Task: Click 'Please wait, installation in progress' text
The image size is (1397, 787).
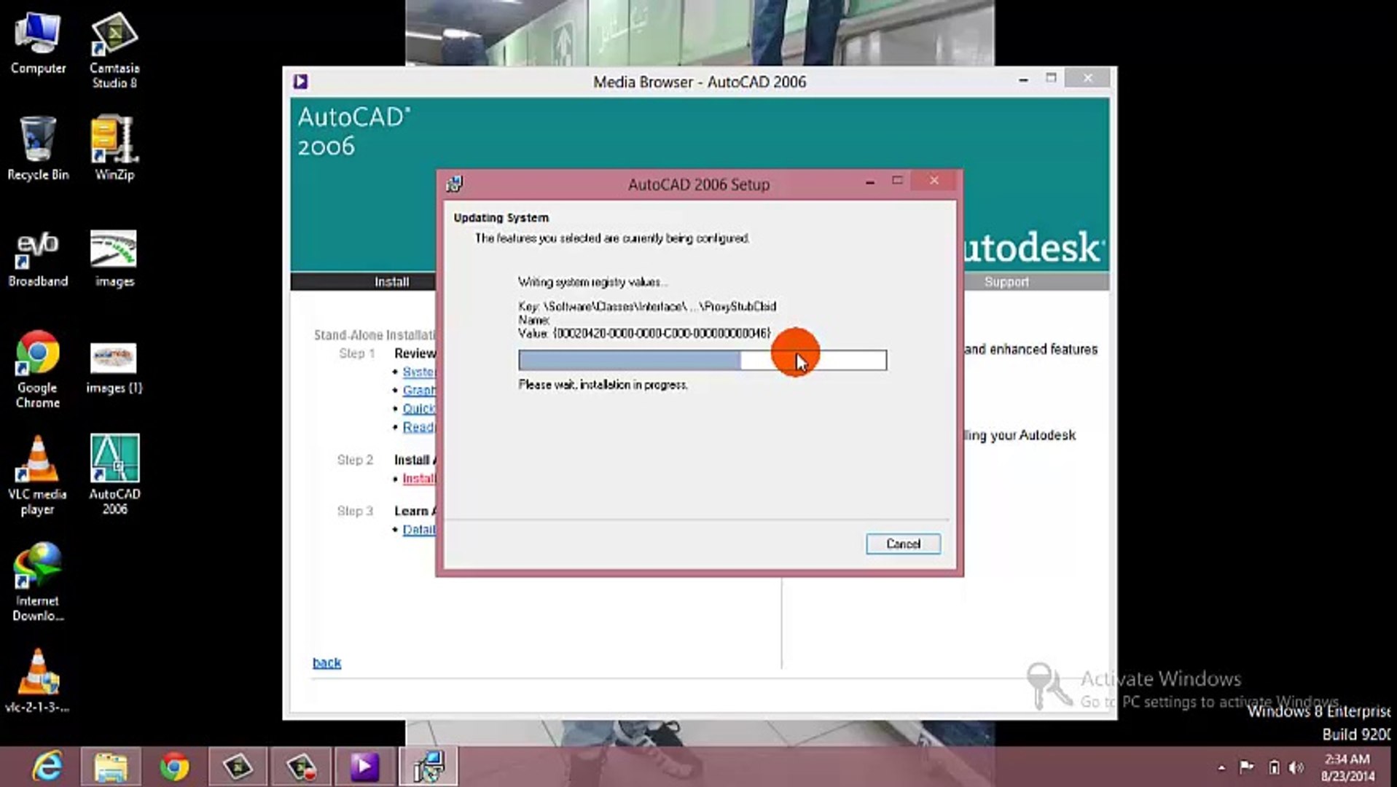Action: [x=603, y=385]
